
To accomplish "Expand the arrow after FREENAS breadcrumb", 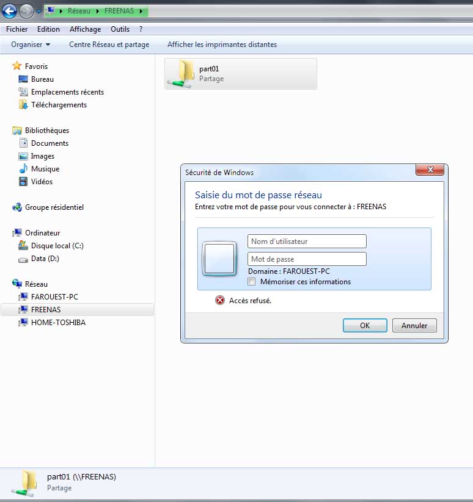I will click(141, 11).
